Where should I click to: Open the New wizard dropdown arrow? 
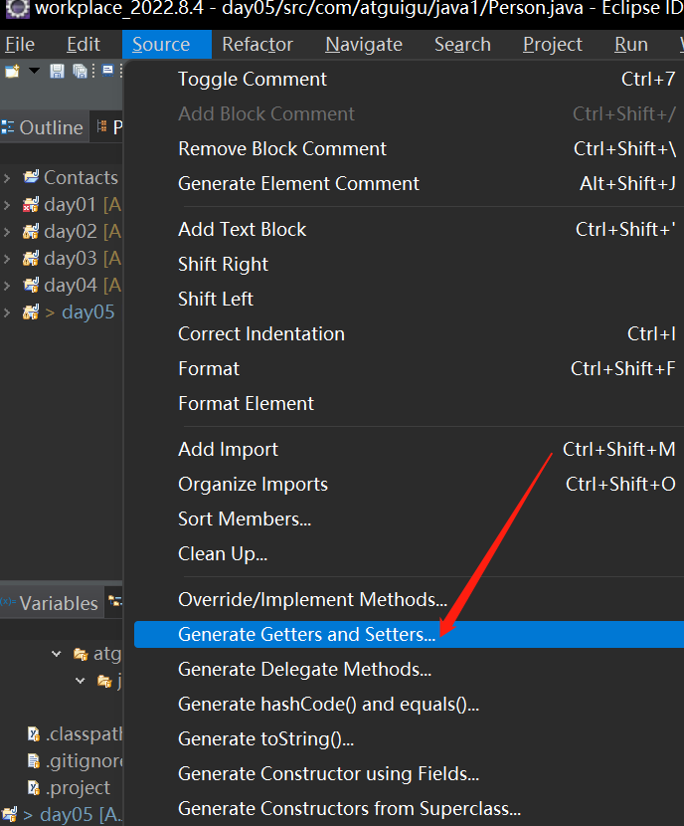34,71
